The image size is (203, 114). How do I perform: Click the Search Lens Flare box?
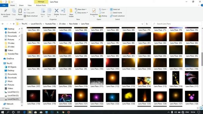click(176, 24)
